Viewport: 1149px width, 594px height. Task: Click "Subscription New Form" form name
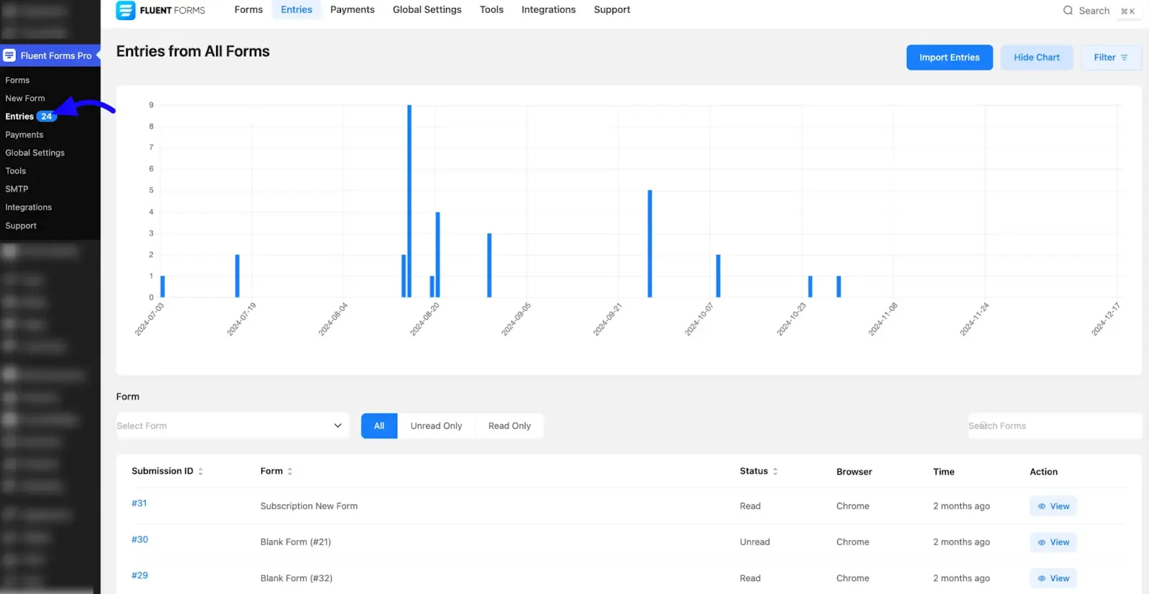309,506
